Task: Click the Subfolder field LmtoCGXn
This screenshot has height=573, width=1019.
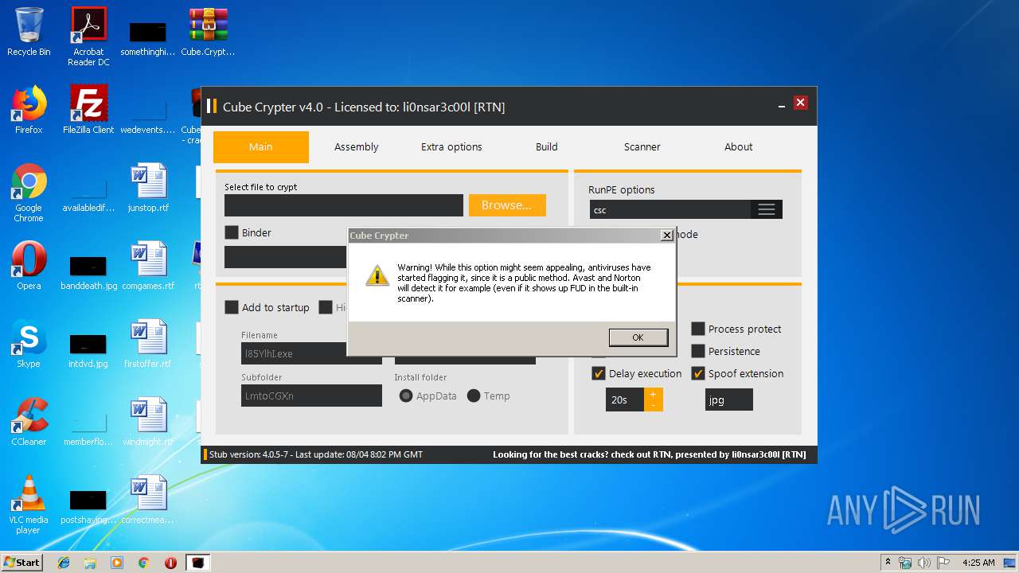Action: tap(311, 396)
